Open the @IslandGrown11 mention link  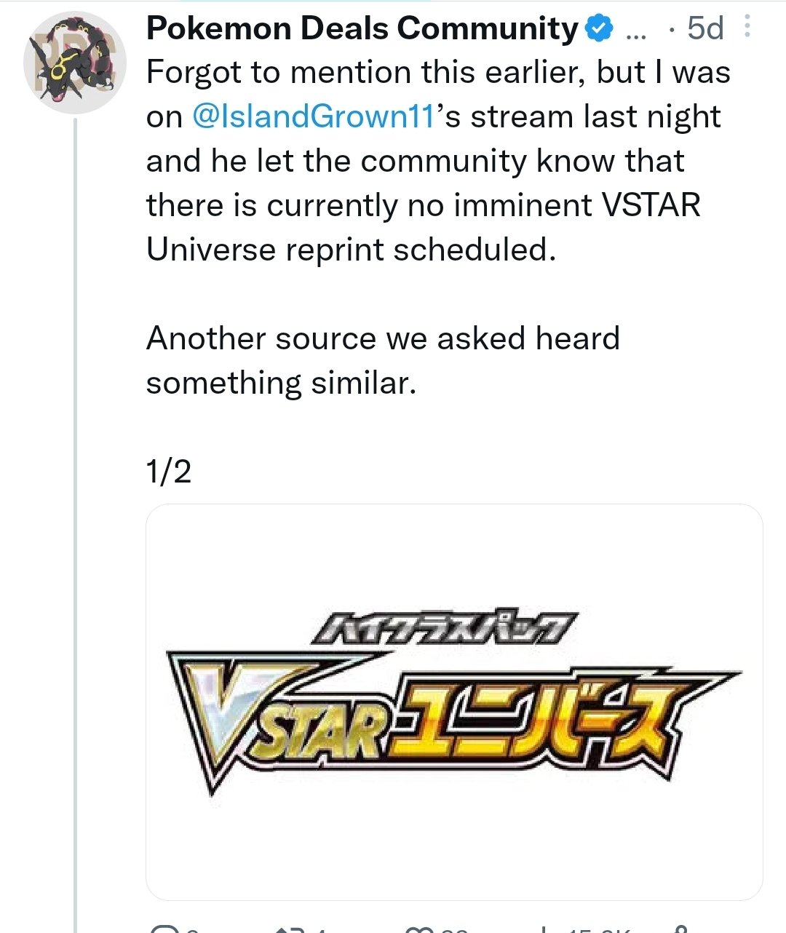(x=313, y=117)
